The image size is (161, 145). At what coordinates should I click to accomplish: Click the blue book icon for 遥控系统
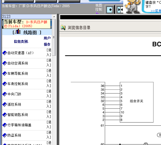[x=5, y=104]
